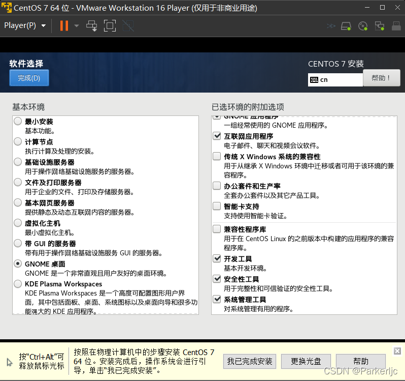The image size is (405, 381).
Task: Minimize the VMware Player window
Action: click(x=367, y=8)
